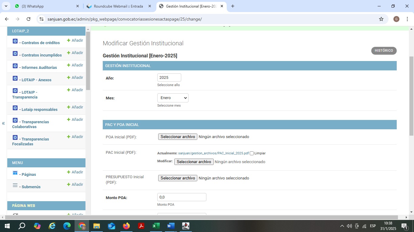Switch to the Roundcube Webmail tab
This screenshot has width=414, height=232.
[118, 6]
